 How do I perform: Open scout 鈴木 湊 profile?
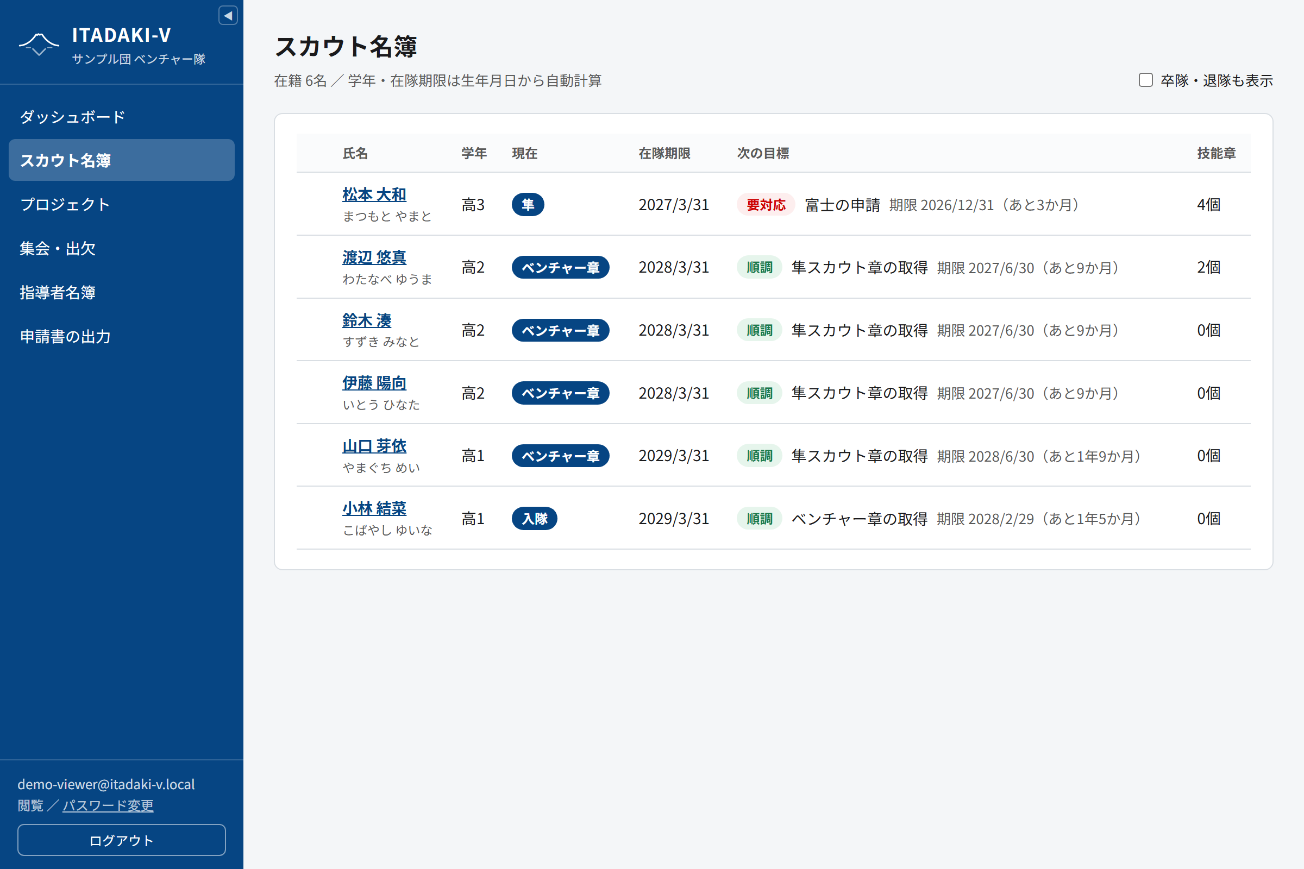366,320
